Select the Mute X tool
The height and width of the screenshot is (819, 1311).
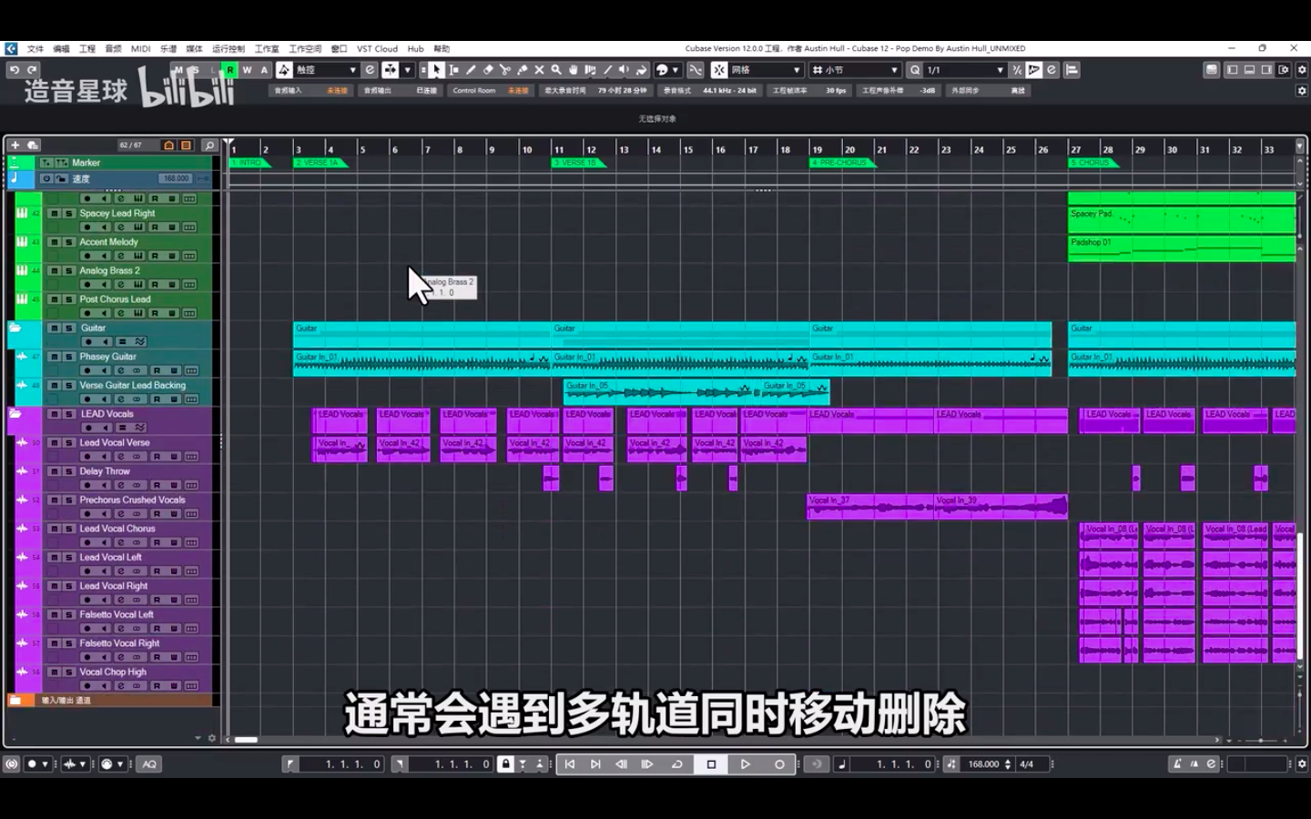539,70
